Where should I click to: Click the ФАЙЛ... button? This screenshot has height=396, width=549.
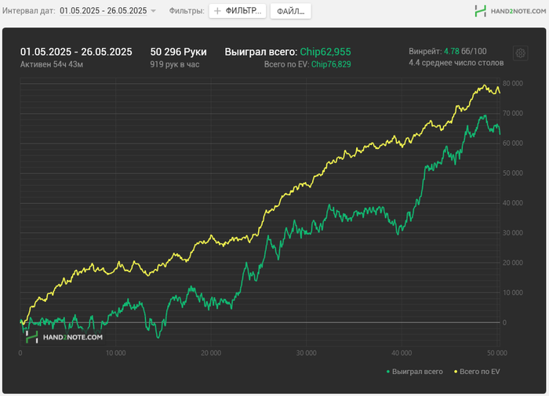(291, 11)
